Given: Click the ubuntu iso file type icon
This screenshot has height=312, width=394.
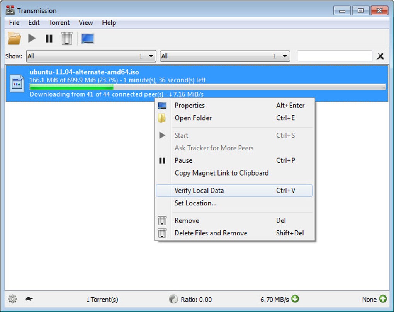Looking at the screenshot, I should click(x=17, y=84).
